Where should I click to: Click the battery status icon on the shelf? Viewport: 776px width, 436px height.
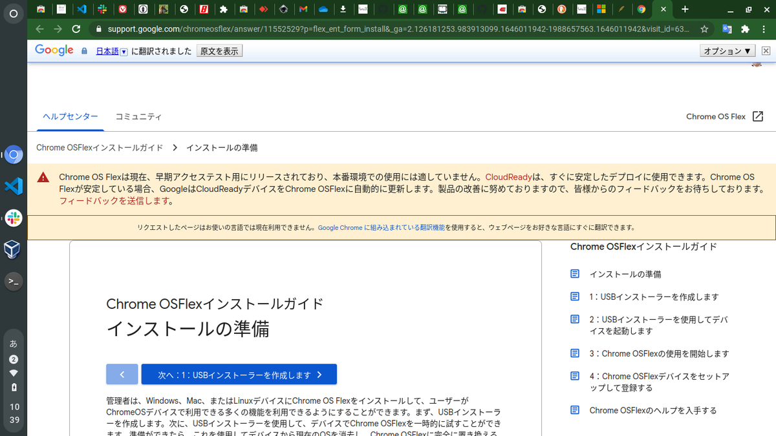click(14, 387)
